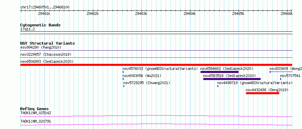Click the purple bar under nsv6583518

pyautogui.click(x=232, y=79)
